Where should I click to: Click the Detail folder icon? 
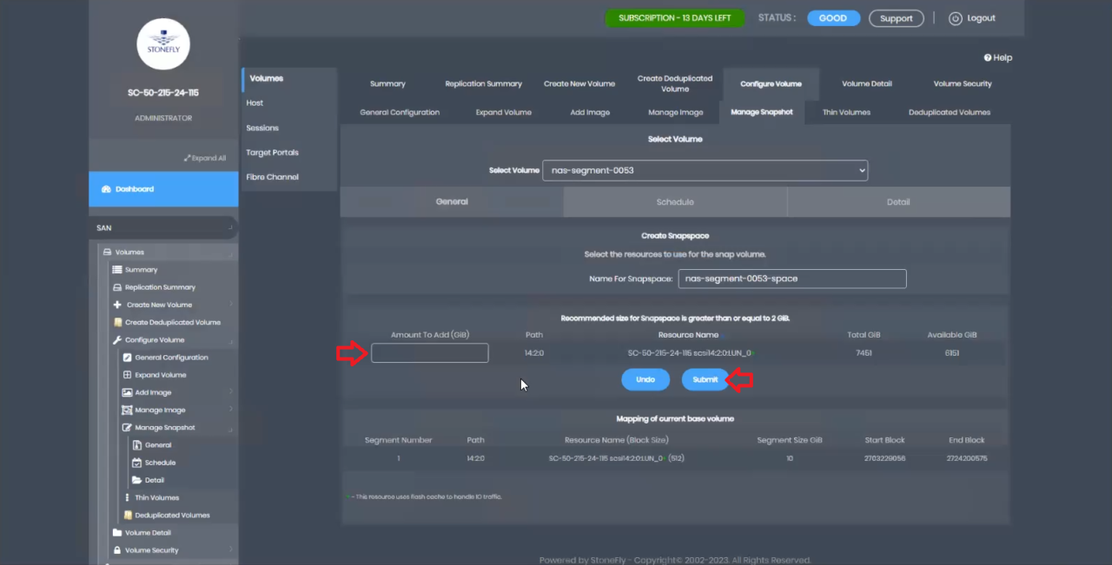click(x=138, y=479)
